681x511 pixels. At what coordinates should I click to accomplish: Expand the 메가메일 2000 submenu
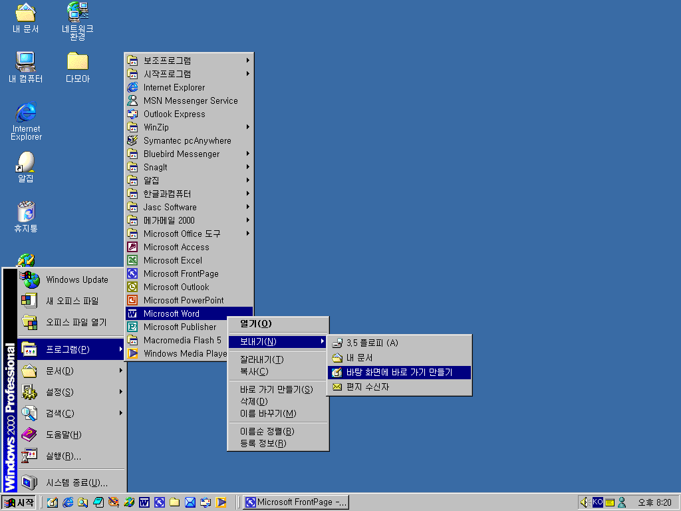pyautogui.click(x=189, y=220)
